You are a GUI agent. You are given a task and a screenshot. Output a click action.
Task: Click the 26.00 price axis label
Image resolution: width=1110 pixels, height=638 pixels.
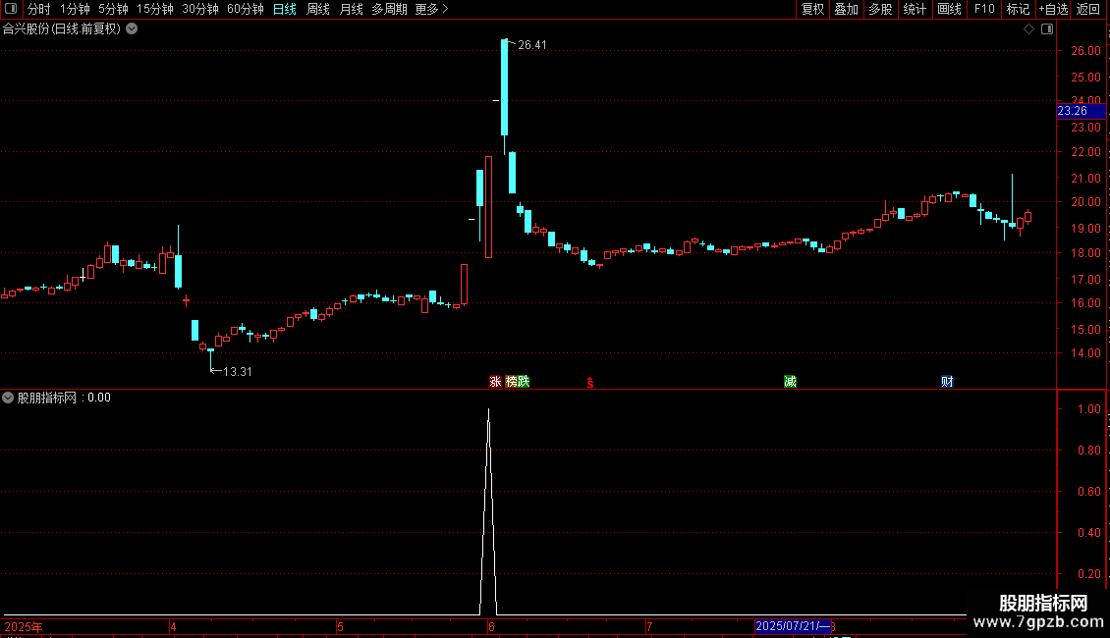[1085, 51]
